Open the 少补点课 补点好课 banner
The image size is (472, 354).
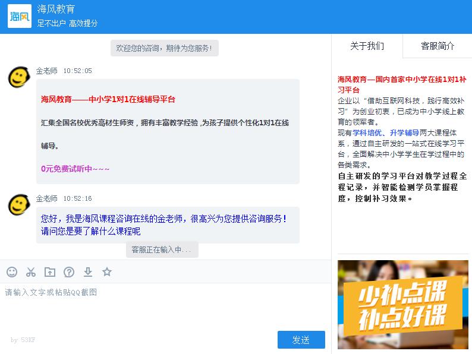point(403,305)
